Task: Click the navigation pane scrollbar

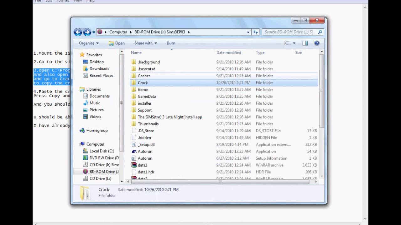Action: tap(122, 102)
